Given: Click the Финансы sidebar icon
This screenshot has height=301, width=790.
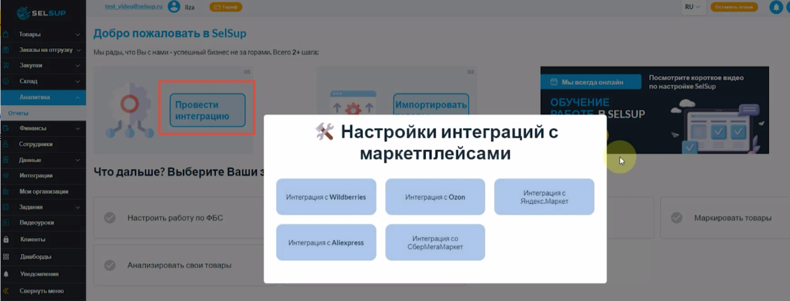Looking at the screenshot, I should coord(6,128).
